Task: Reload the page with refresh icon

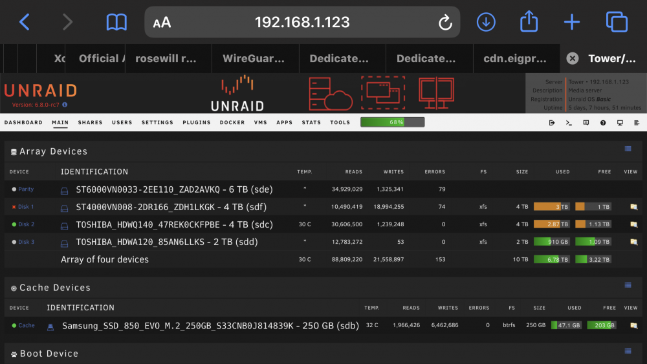Action: point(445,22)
